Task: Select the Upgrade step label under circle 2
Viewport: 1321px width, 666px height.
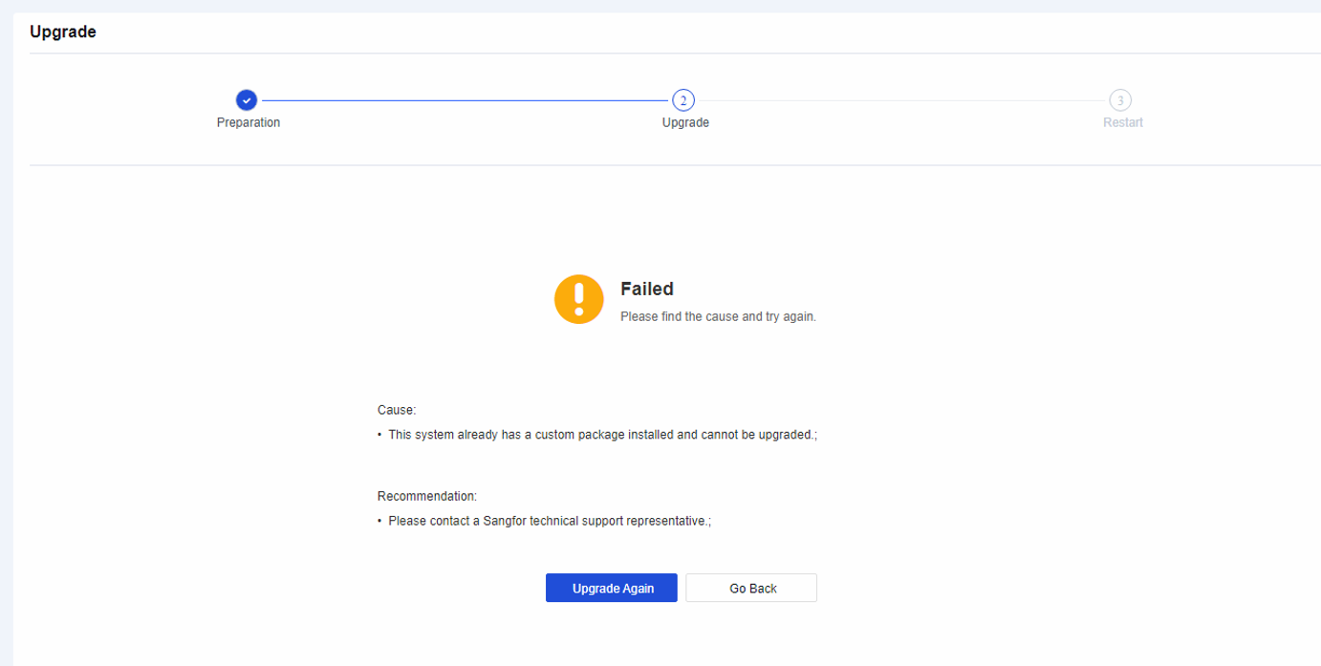Action: [685, 122]
